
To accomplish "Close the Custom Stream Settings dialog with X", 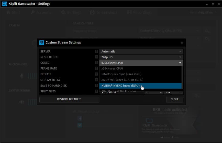I will (x=182, y=42).
